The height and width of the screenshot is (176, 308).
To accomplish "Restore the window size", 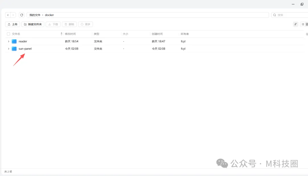I will pyautogui.click(x=302, y=4).
